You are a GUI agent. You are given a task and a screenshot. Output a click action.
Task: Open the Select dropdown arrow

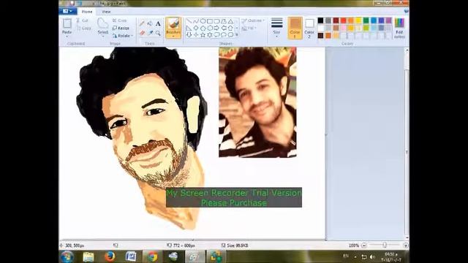point(102,37)
